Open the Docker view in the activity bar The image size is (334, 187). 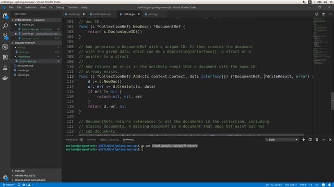click(x=5, y=78)
